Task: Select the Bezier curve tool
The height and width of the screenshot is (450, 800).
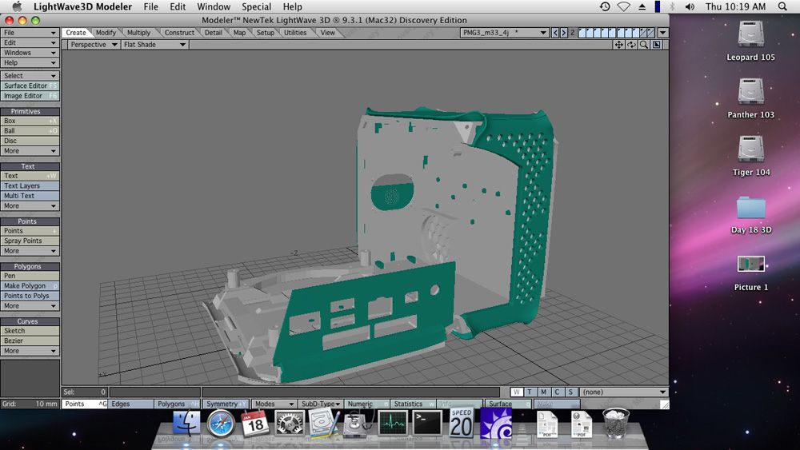Action: pyautogui.click(x=30, y=341)
